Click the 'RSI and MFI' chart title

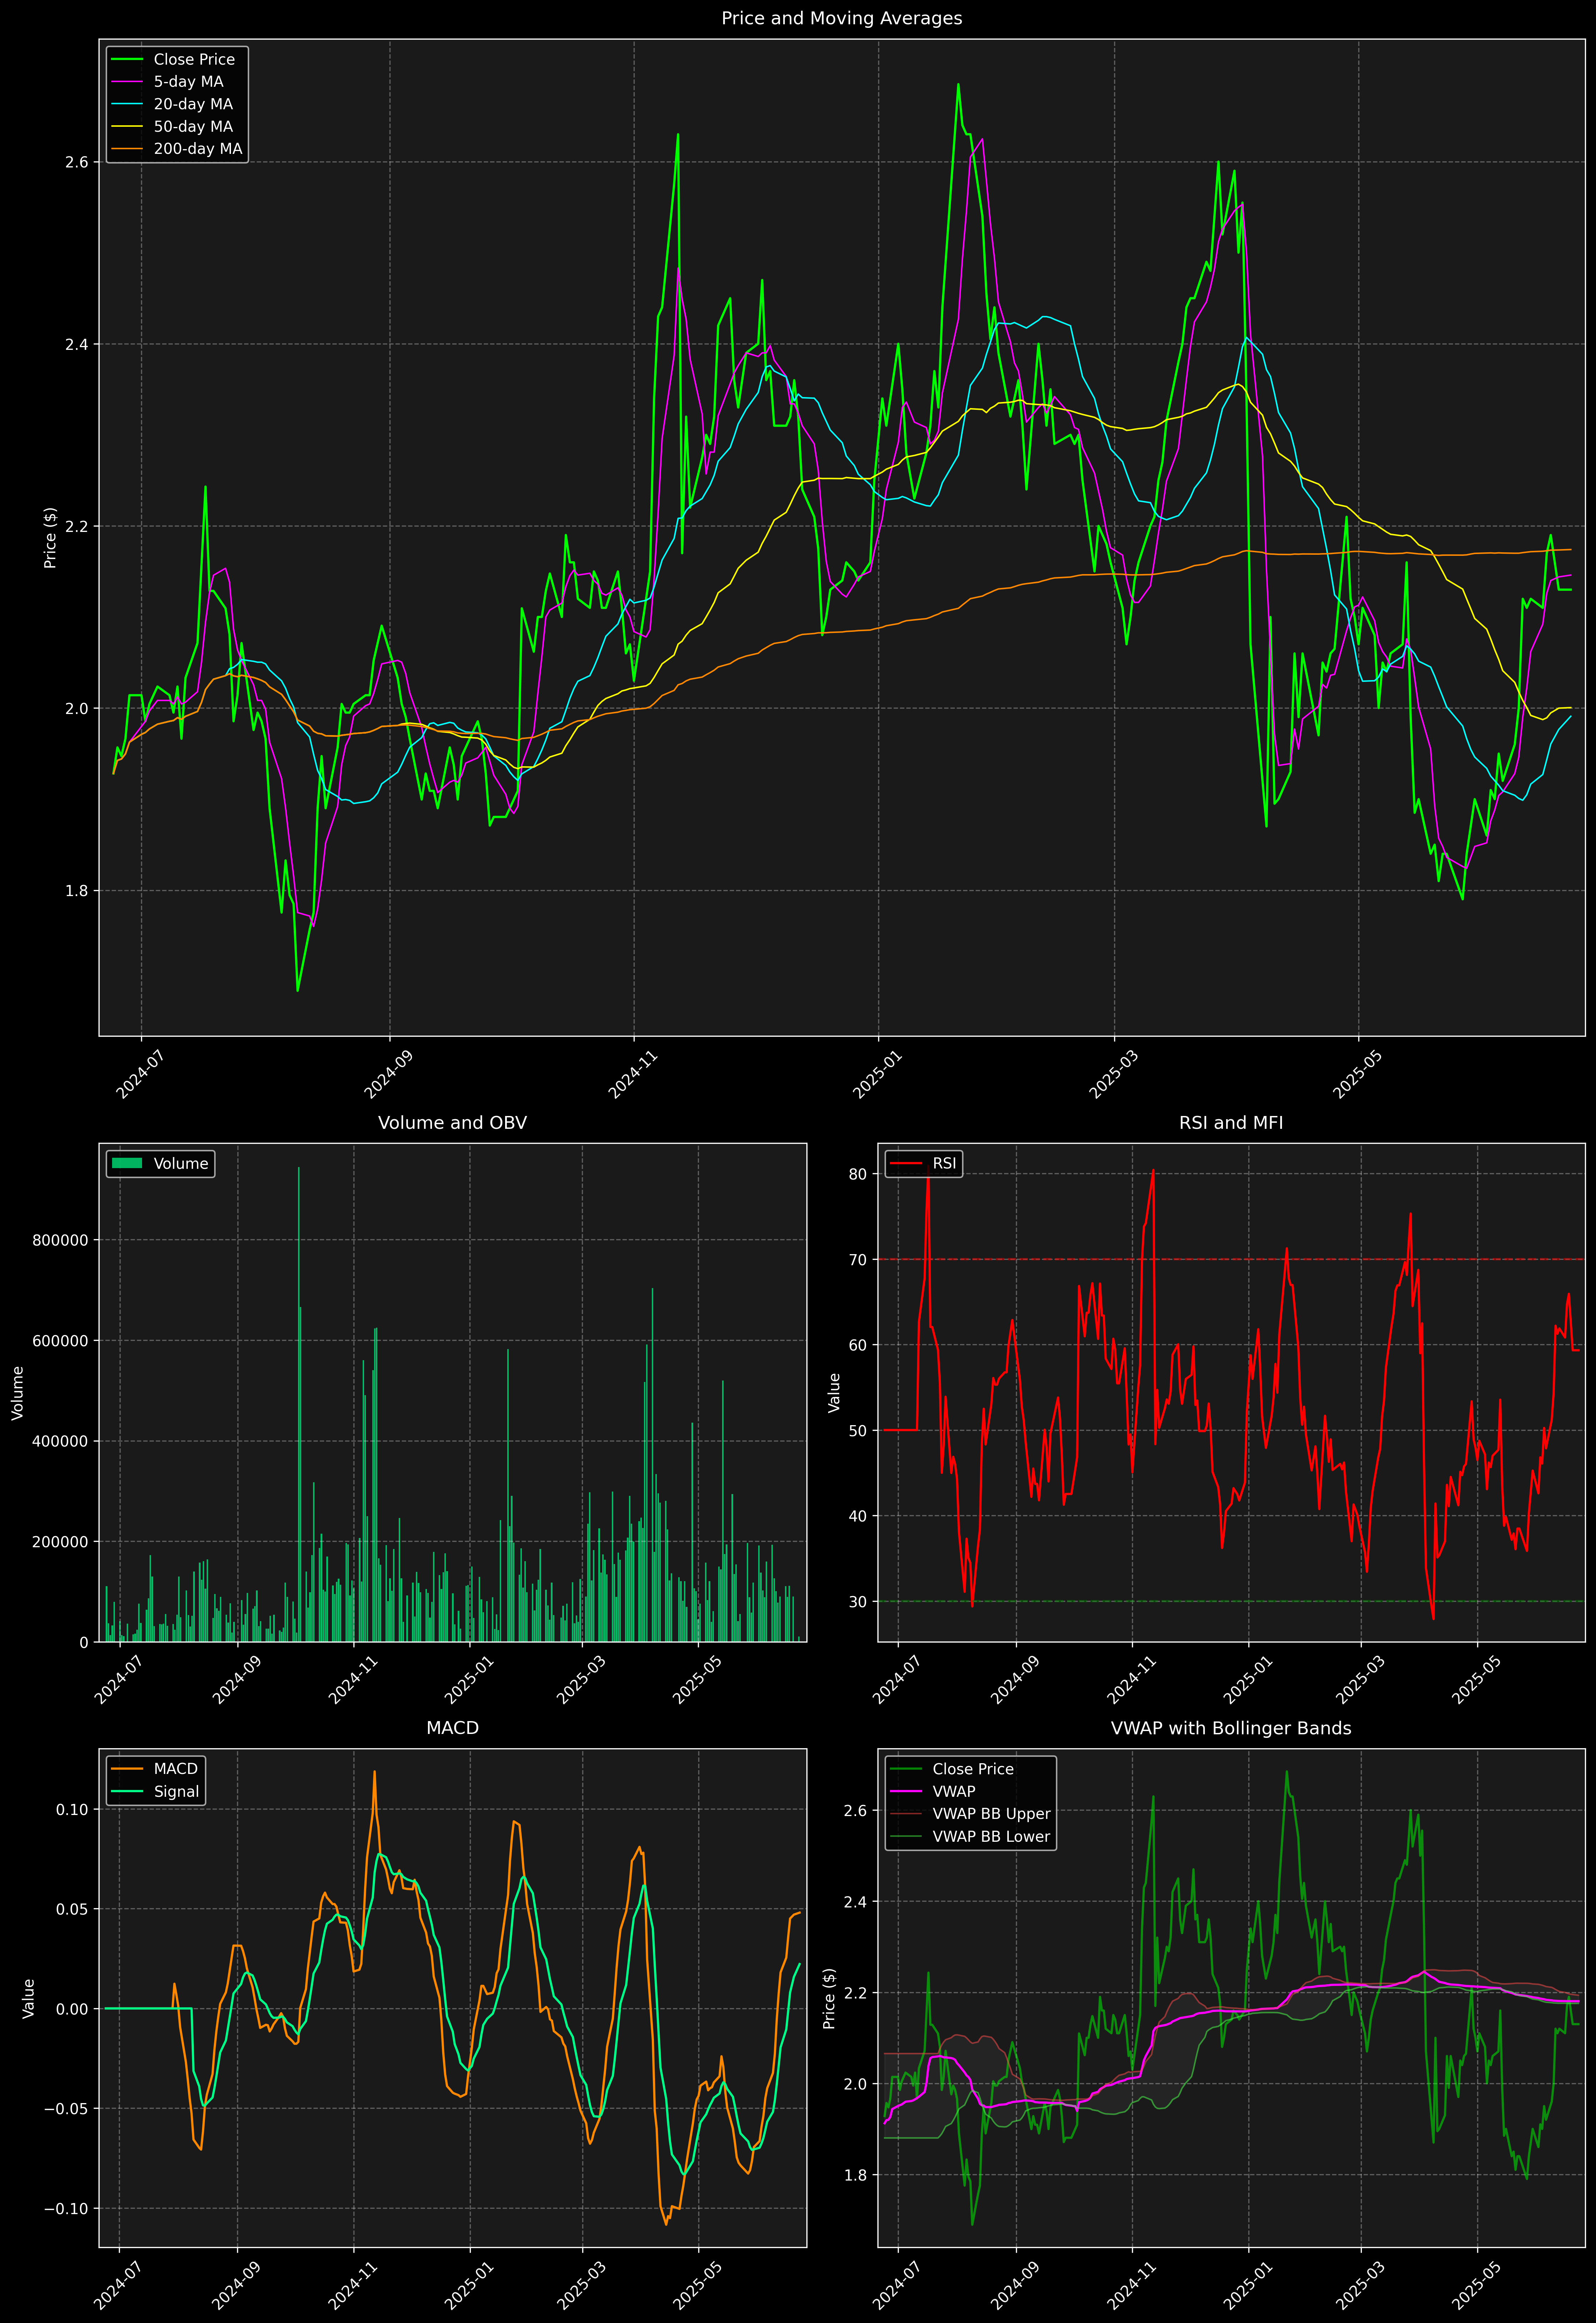pos(1231,1123)
